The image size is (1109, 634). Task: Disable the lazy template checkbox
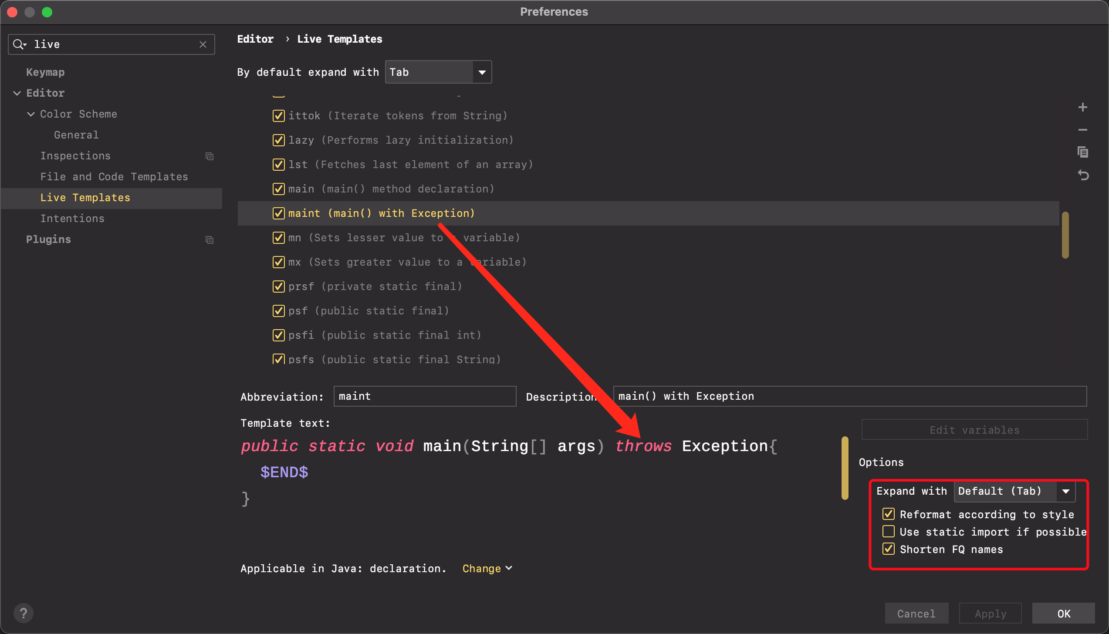(279, 140)
